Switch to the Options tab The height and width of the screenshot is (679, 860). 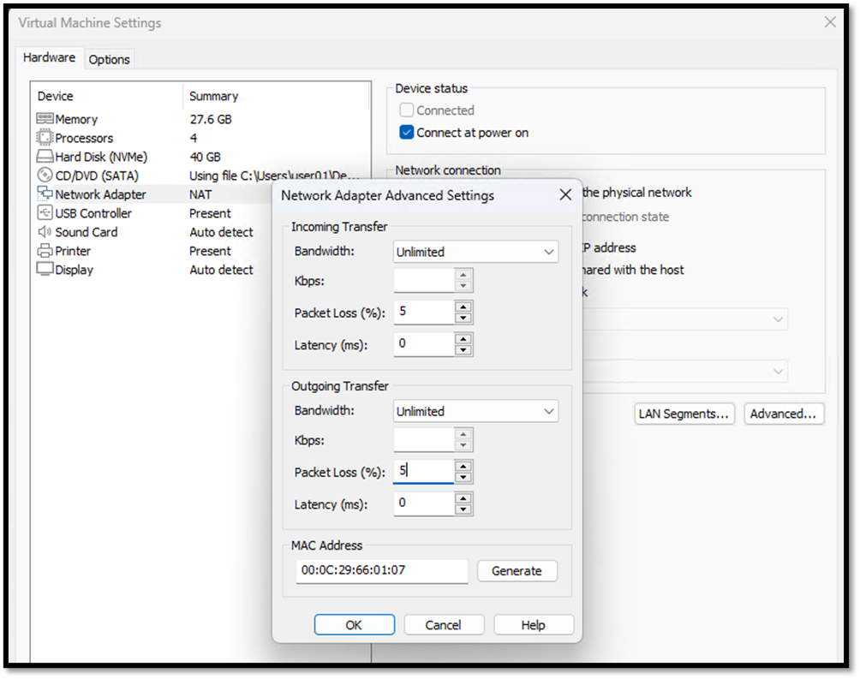point(109,58)
